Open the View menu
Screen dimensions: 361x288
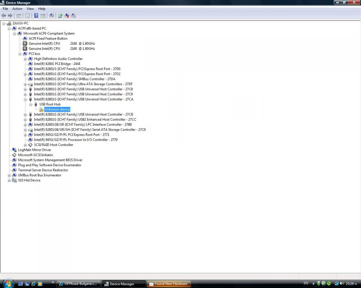click(30, 9)
